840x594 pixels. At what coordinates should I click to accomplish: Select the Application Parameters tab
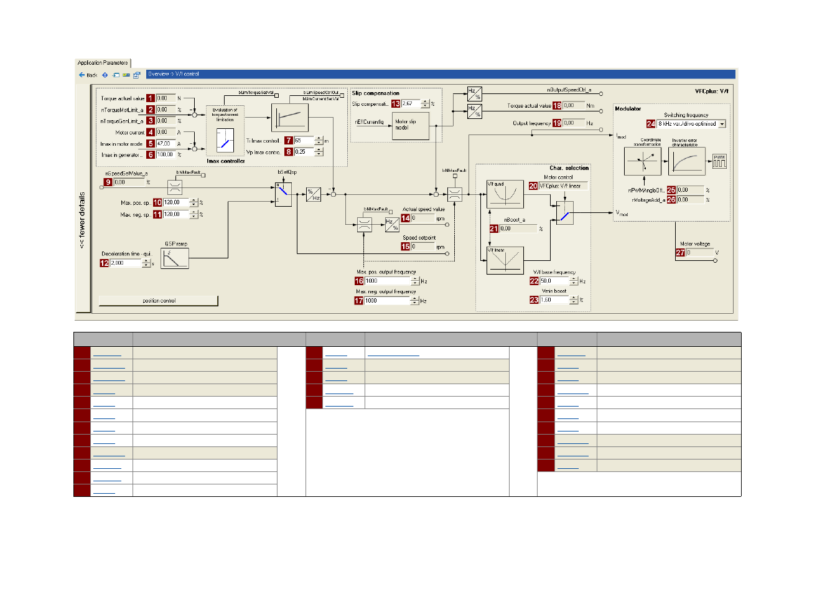[103, 63]
